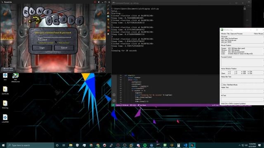
Task: Toggle Slow TitleMatchMode checkbox in Window Spy
Action: [x=222, y=85]
